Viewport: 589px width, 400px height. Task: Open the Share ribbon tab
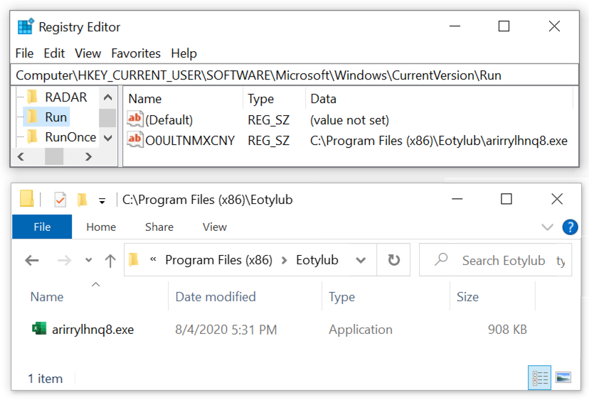pos(159,227)
